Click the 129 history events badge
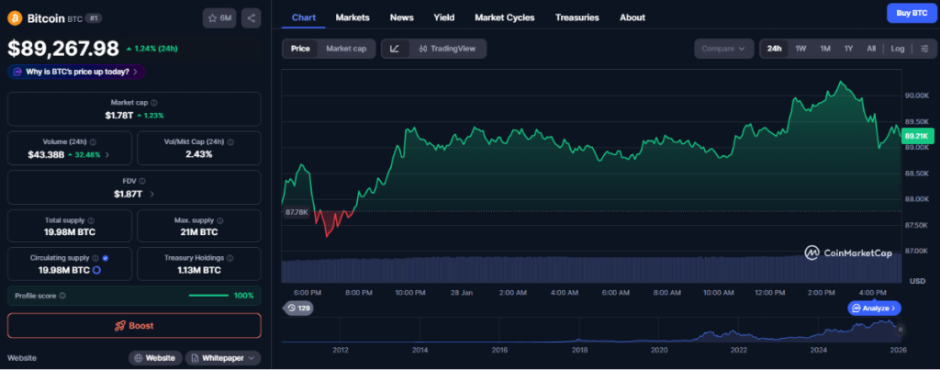The image size is (940, 370). point(299,308)
